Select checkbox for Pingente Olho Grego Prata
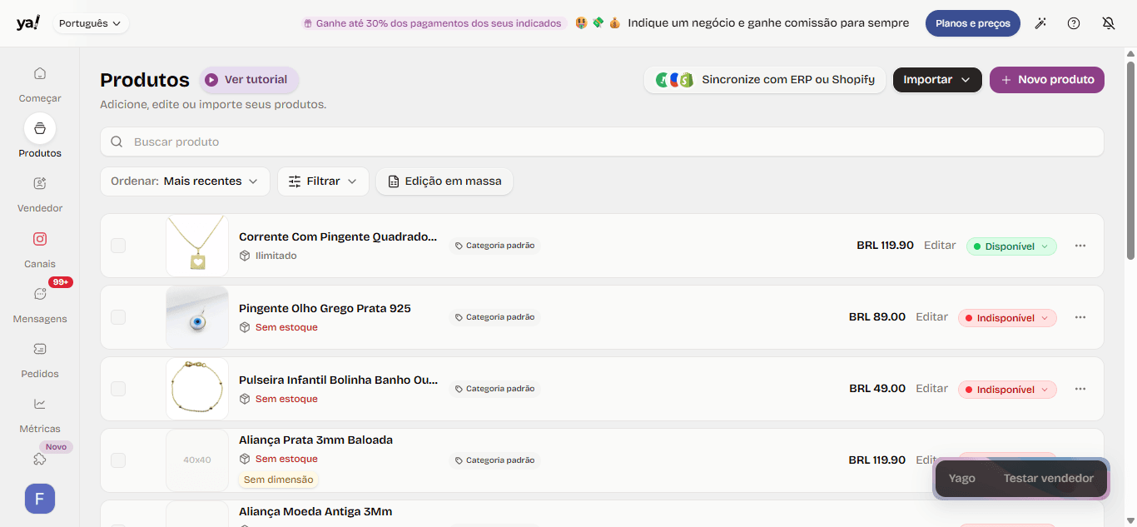Viewport: 1137px width, 527px height. (x=118, y=317)
